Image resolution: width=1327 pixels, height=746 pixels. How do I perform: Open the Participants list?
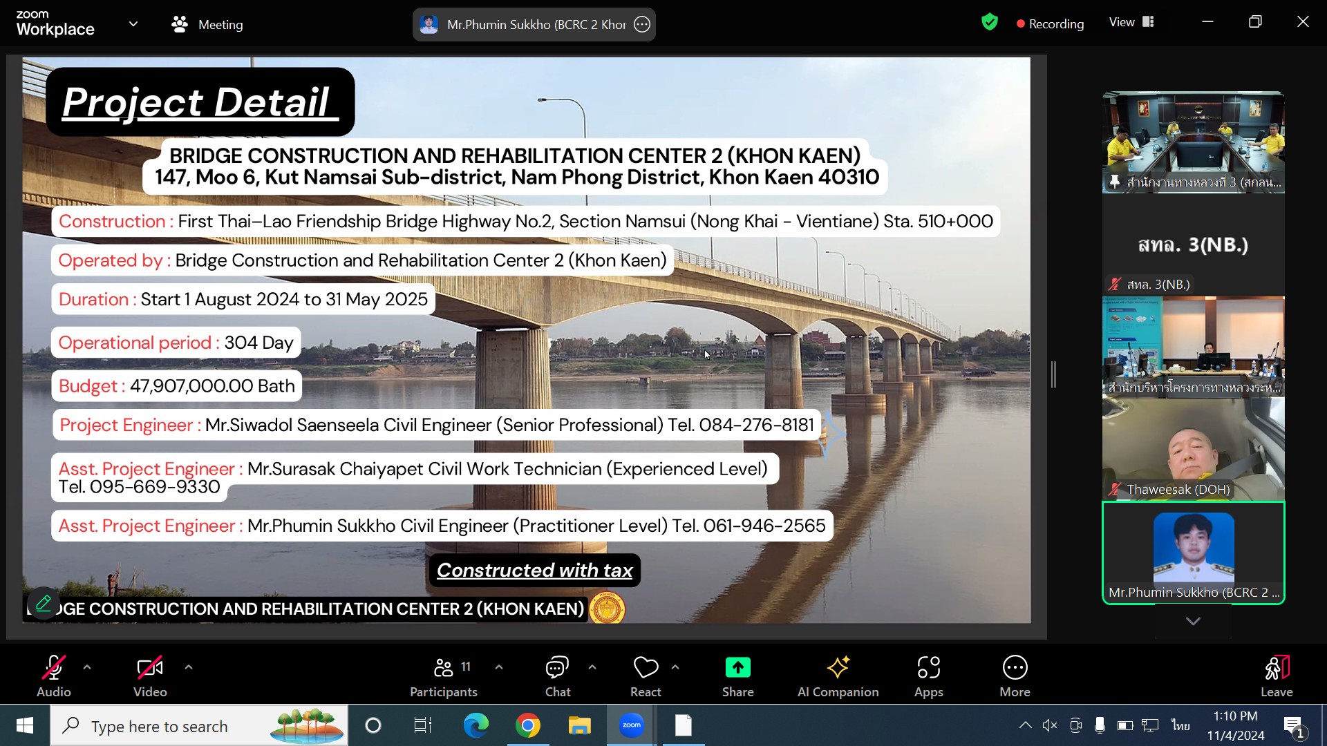[x=444, y=676]
